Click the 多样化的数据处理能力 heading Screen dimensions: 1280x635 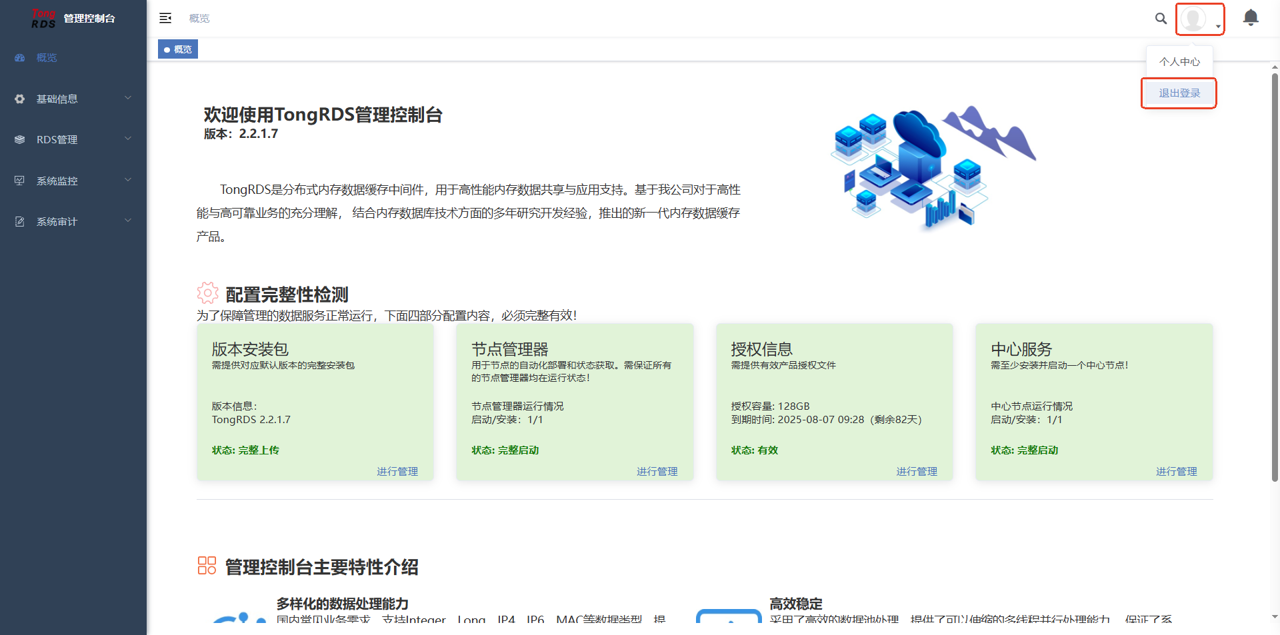tap(343, 604)
